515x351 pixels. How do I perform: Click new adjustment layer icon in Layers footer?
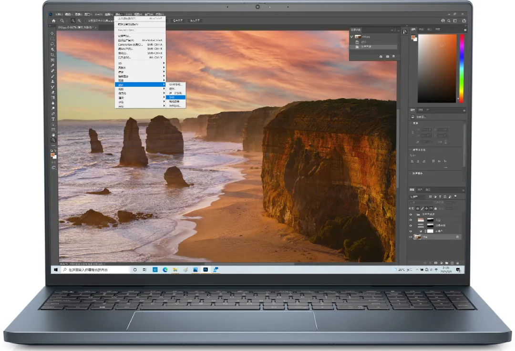click(442, 263)
